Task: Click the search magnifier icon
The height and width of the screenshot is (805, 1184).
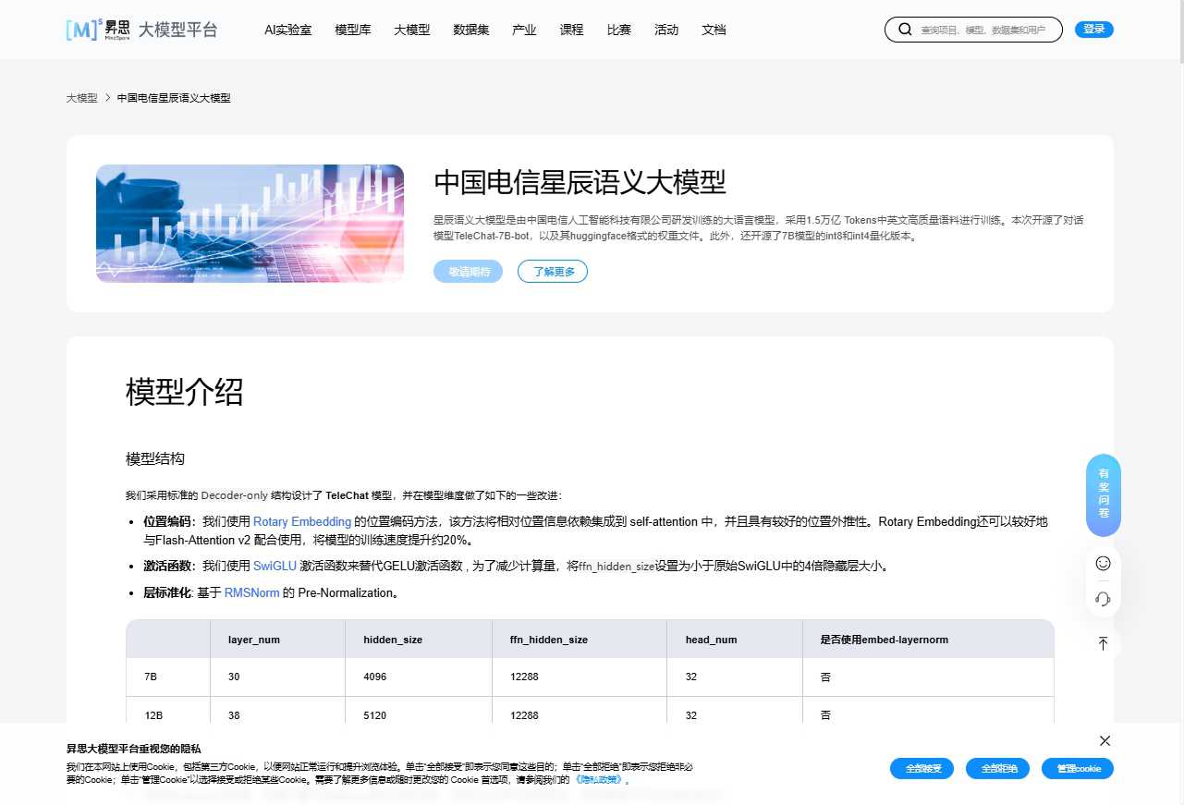Action: (905, 30)
